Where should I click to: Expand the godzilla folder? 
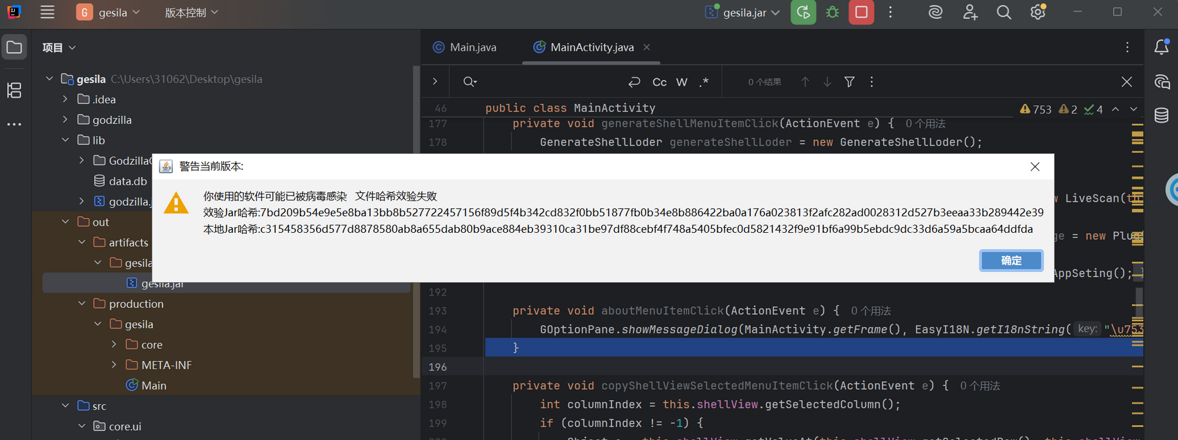(66, 120)
